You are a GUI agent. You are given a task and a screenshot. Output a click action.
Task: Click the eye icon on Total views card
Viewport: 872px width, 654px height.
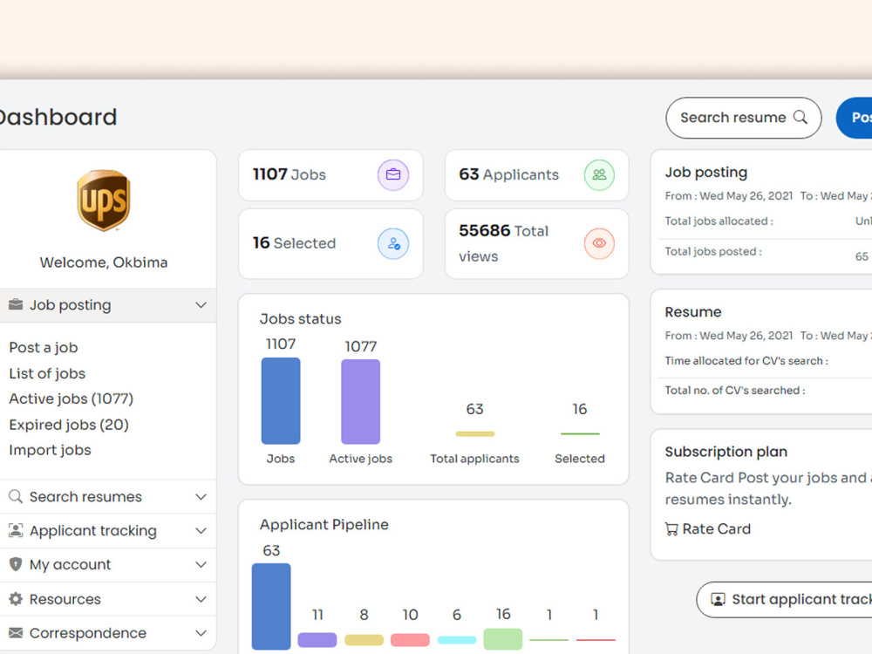pyautogui.click(x=599, y=243)
